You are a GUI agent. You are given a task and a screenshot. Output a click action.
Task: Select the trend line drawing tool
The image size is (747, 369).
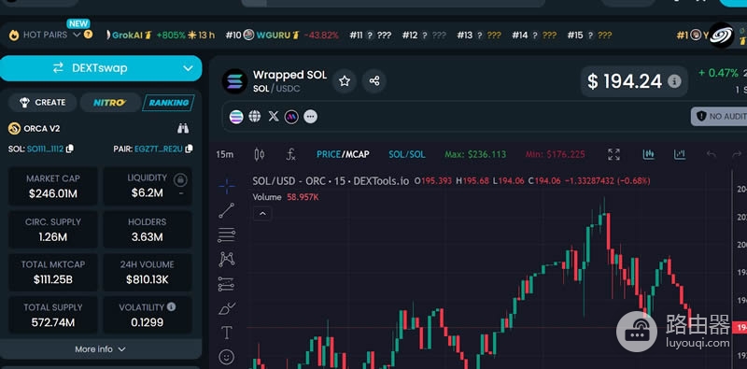(227, 210)
